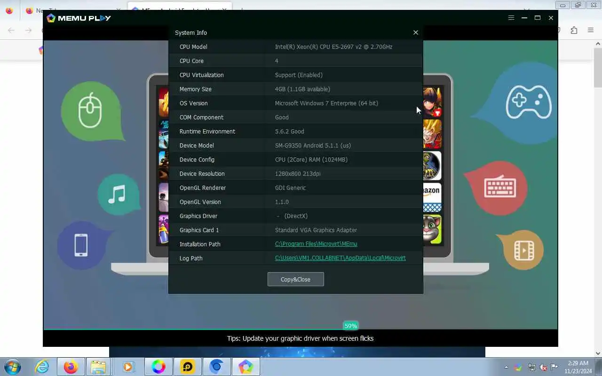Click Firefox scrollbar down arrow
Image resolution: width=602 pixels, height=376 pixels.
(598, 353)
